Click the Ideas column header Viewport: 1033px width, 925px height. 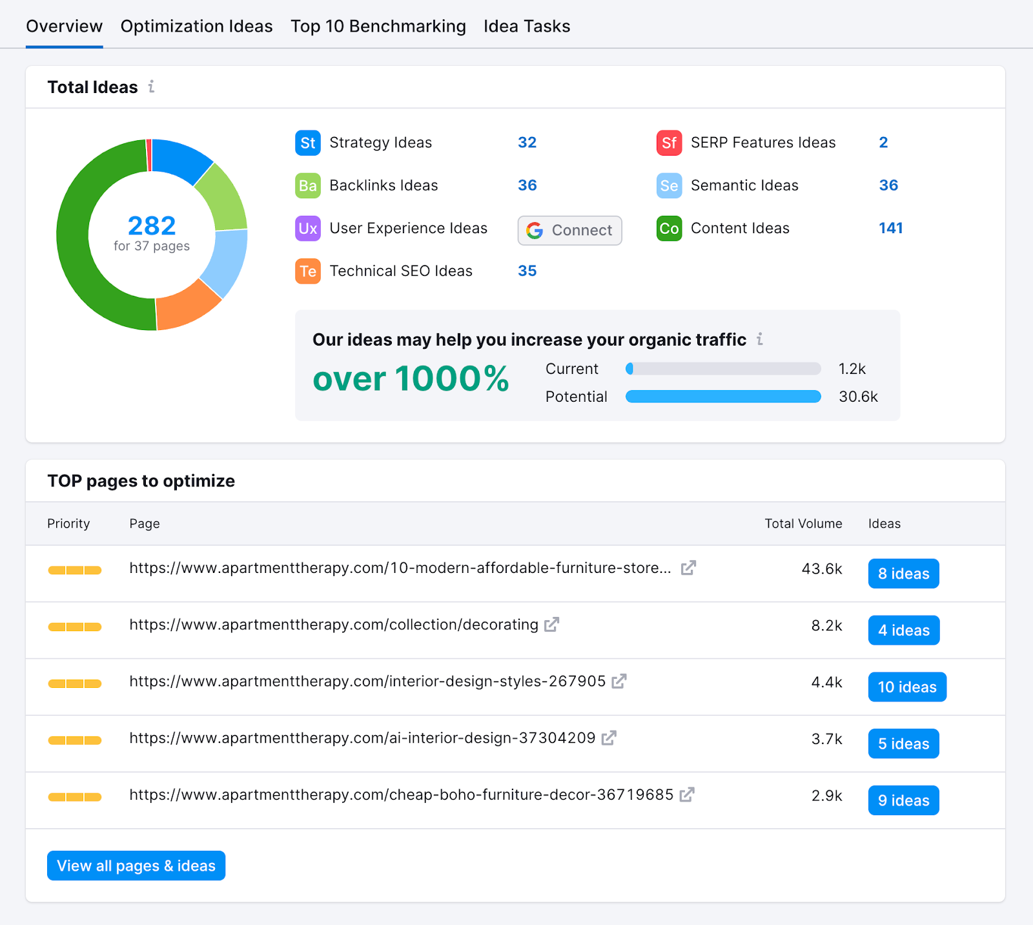884,524
